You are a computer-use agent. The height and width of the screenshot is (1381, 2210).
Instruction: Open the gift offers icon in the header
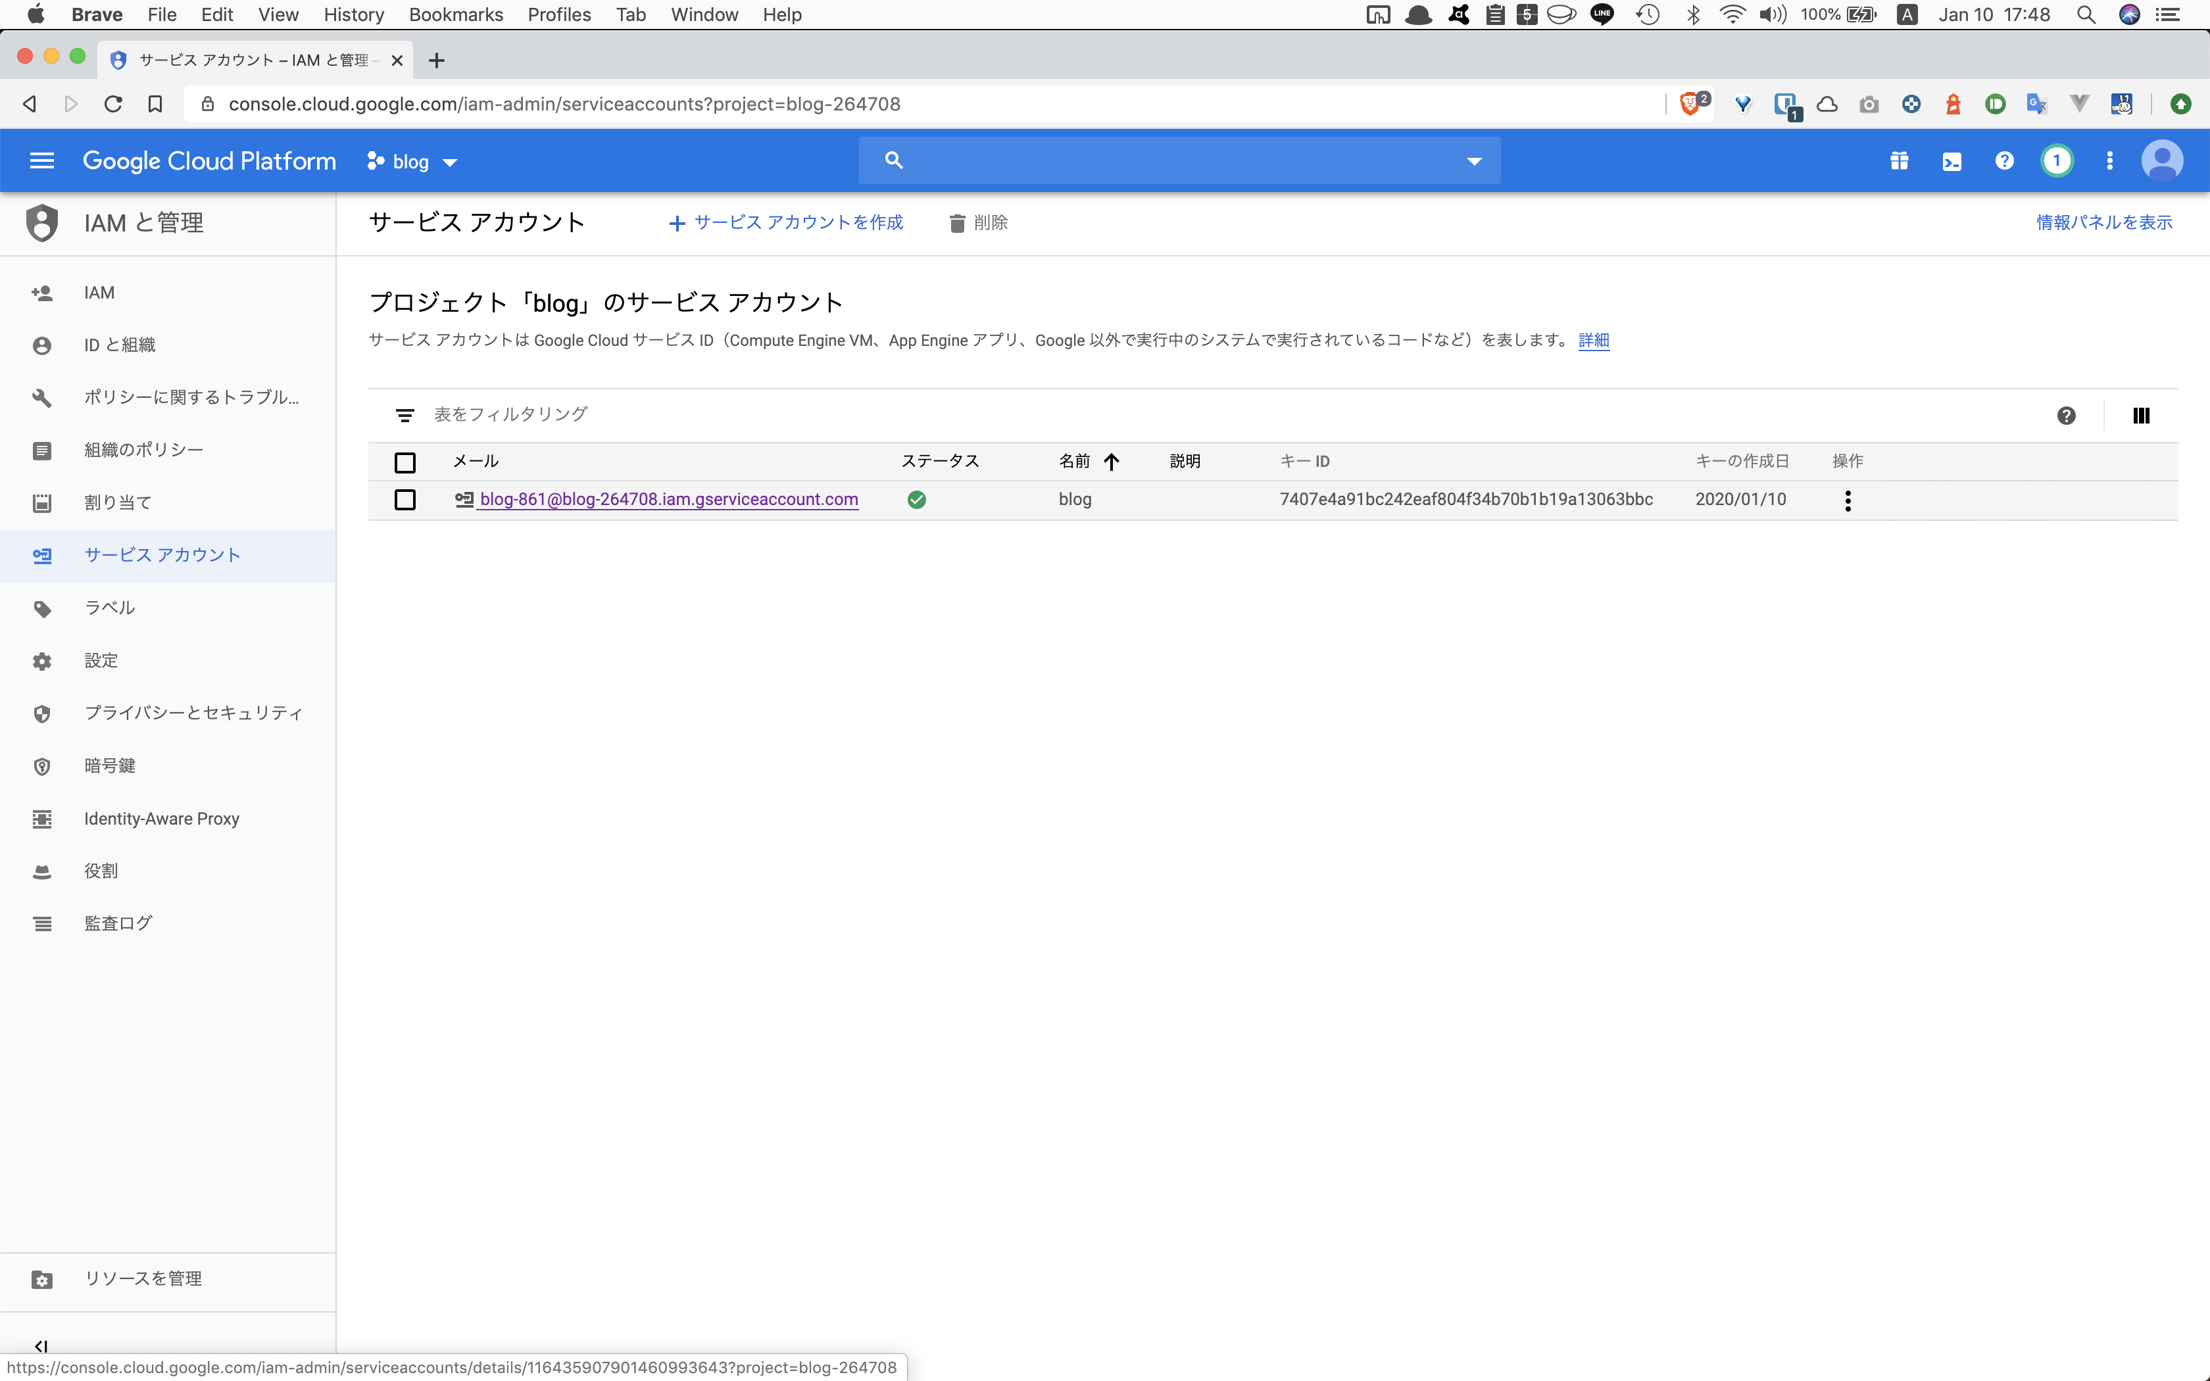[x=1899, y=160]
